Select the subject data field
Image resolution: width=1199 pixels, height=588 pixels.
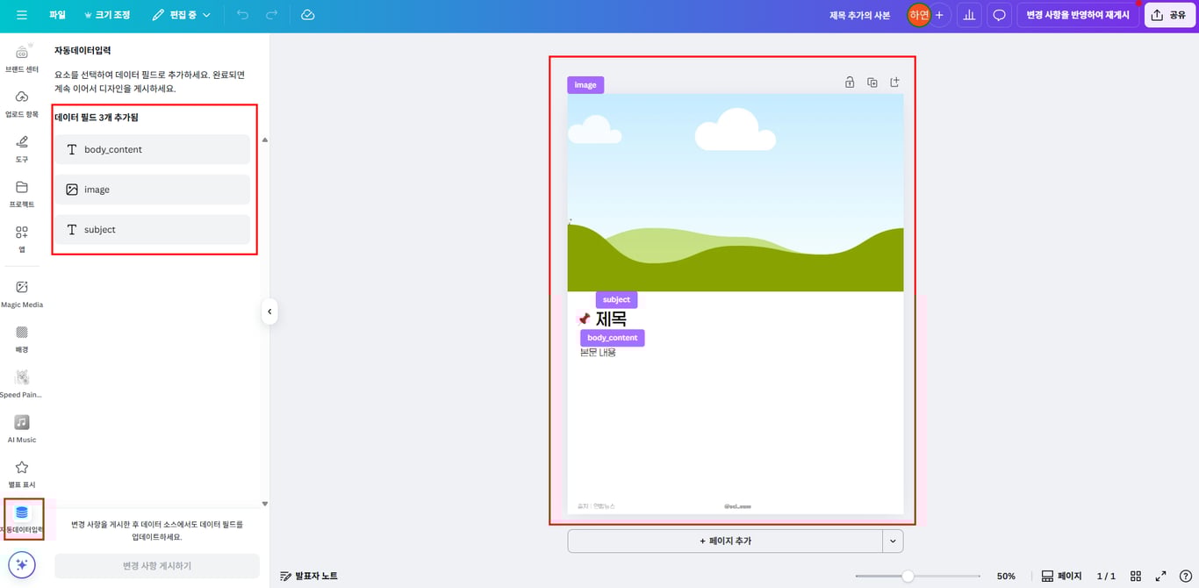point(154,230)
